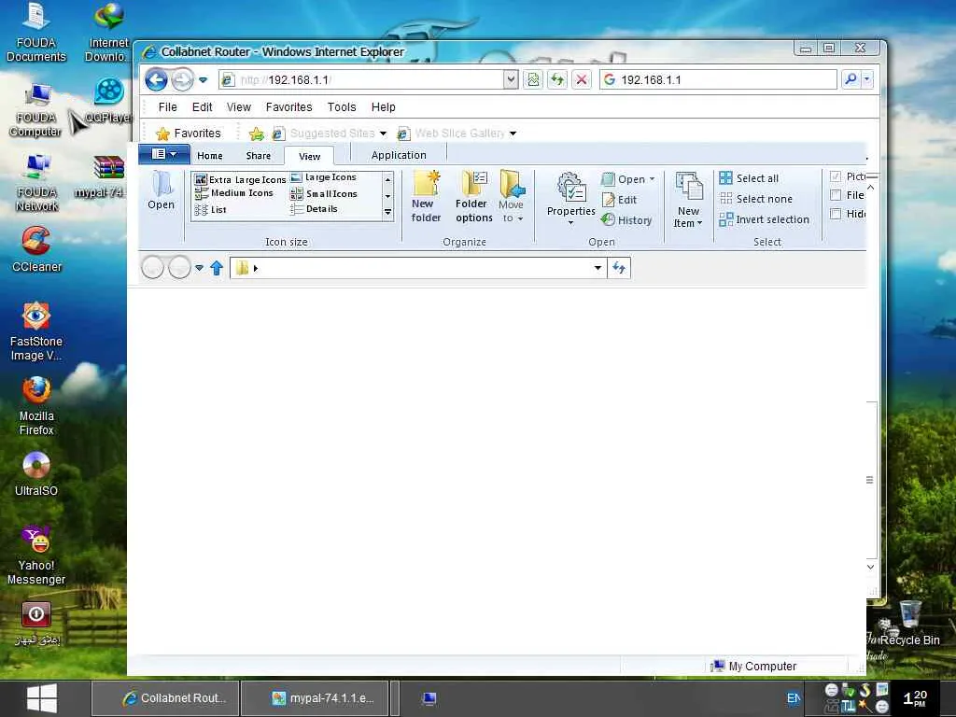Open the Move to dropdown

[x=511, y=197]
